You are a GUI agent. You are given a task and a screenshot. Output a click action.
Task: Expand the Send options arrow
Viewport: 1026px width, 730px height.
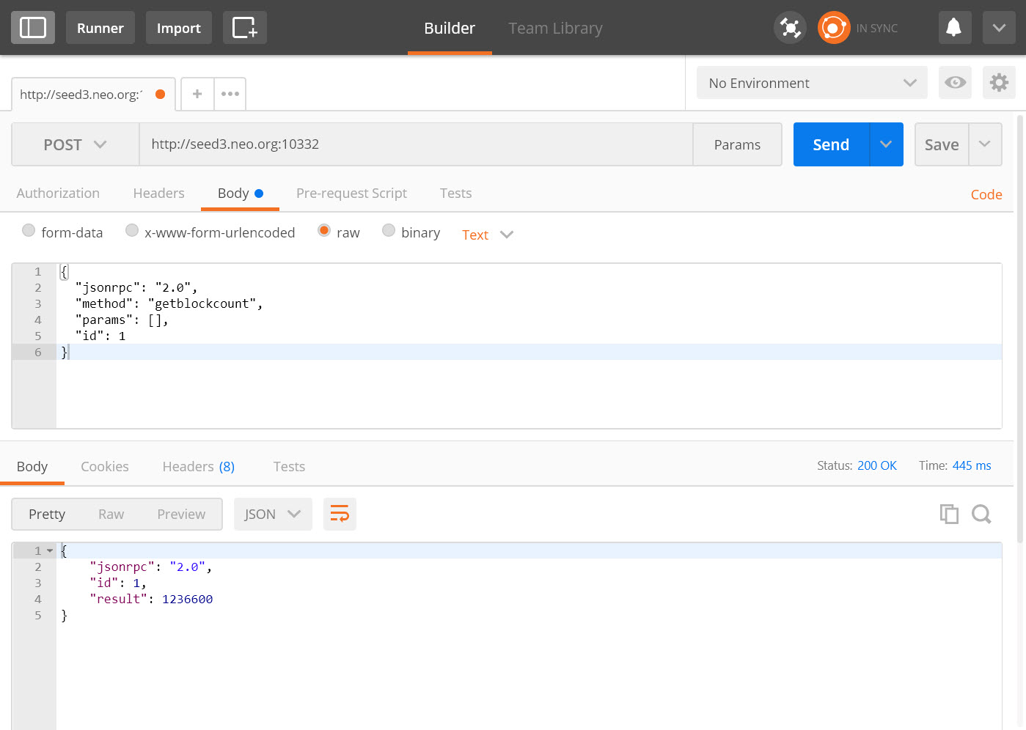point(886,144)
